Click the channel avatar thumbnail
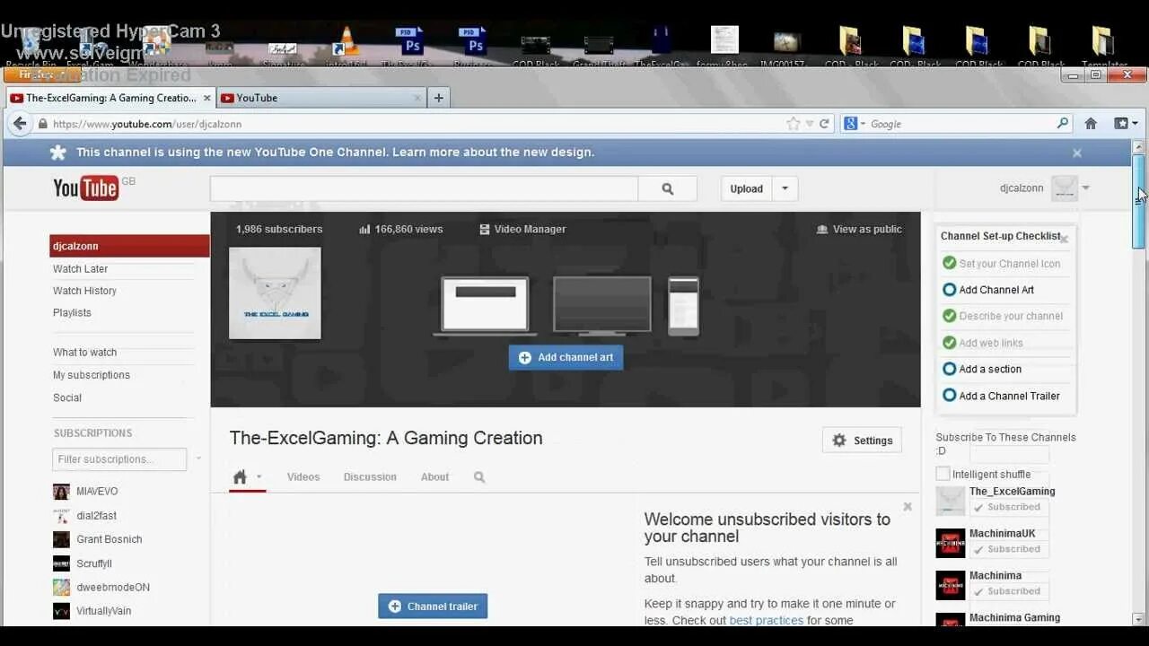Image resolution: width=1149 pixels, height=646 pixels. pyautogui.click(x=275, y=293)
